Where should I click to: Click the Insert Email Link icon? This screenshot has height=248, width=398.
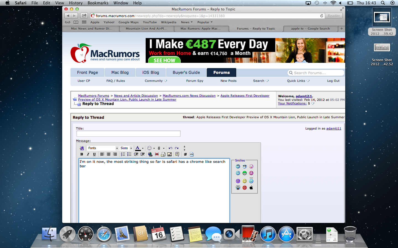click(163, 154)
